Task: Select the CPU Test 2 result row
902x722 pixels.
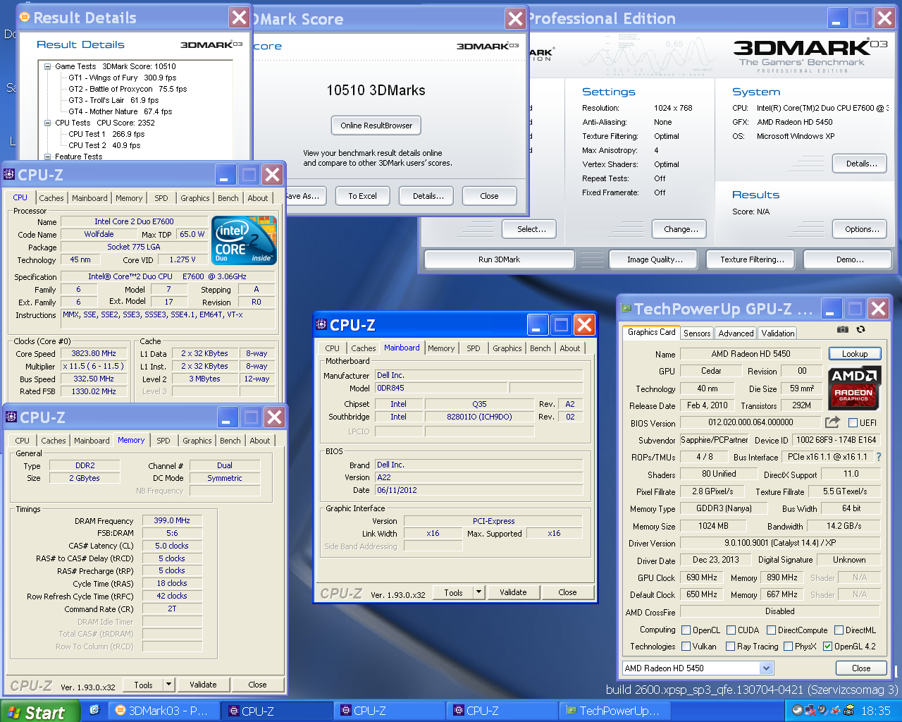Action: pyautogui.click(x=104, y=145)
